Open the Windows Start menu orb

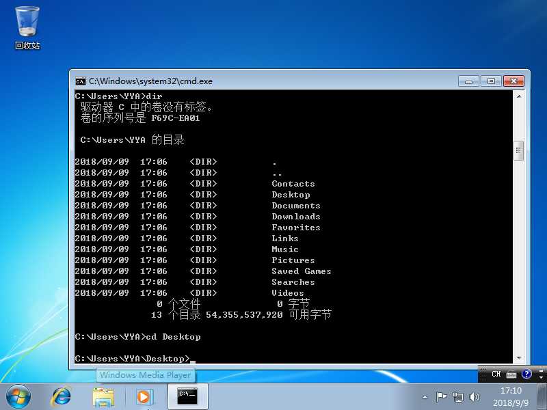(x=18, y=397)
